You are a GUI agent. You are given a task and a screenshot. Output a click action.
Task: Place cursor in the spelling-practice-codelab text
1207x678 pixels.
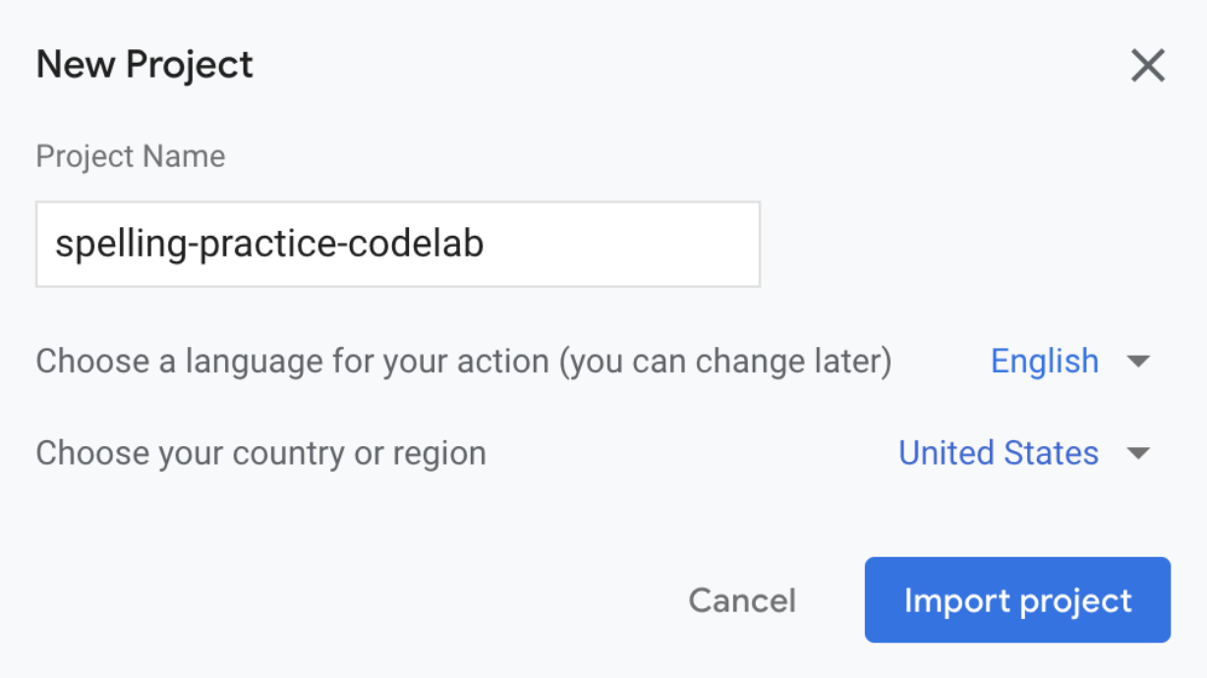point(269,245)
